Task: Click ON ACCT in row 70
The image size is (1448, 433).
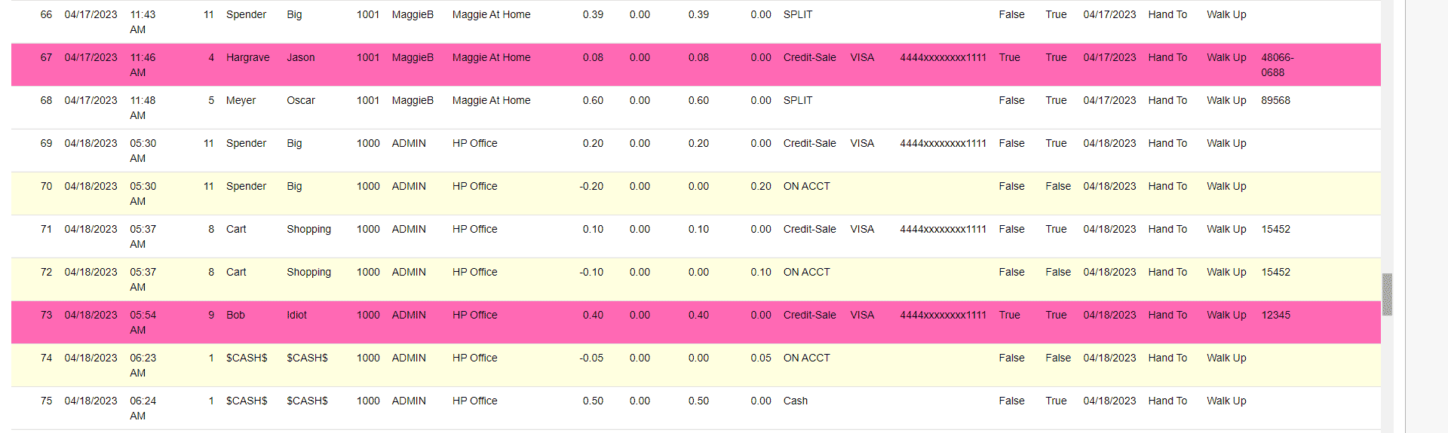Action: pos(806,186)
